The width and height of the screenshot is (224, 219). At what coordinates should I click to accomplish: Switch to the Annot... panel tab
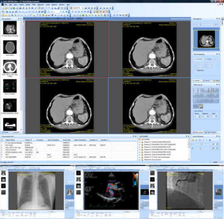207,81
